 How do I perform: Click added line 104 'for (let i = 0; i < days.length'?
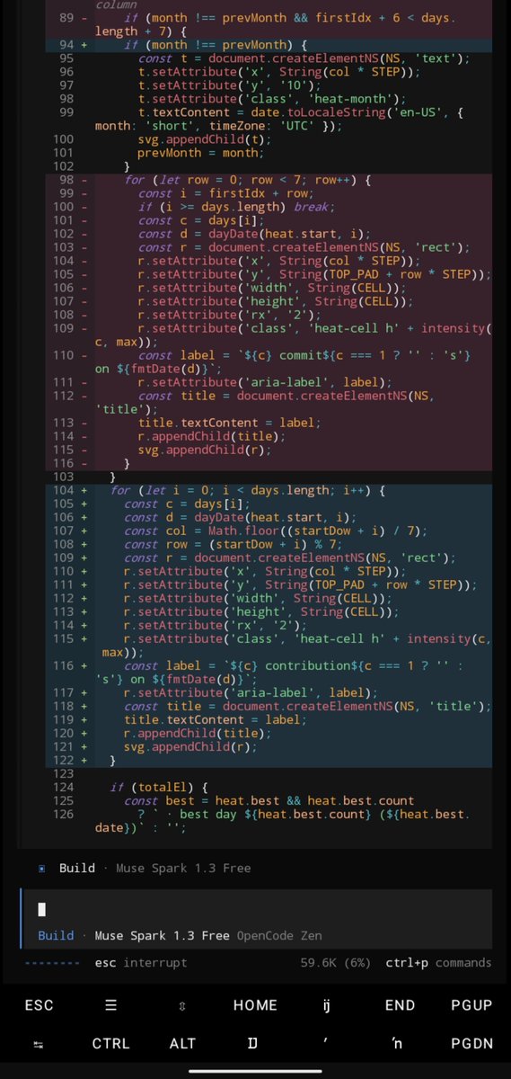(268, 490)
